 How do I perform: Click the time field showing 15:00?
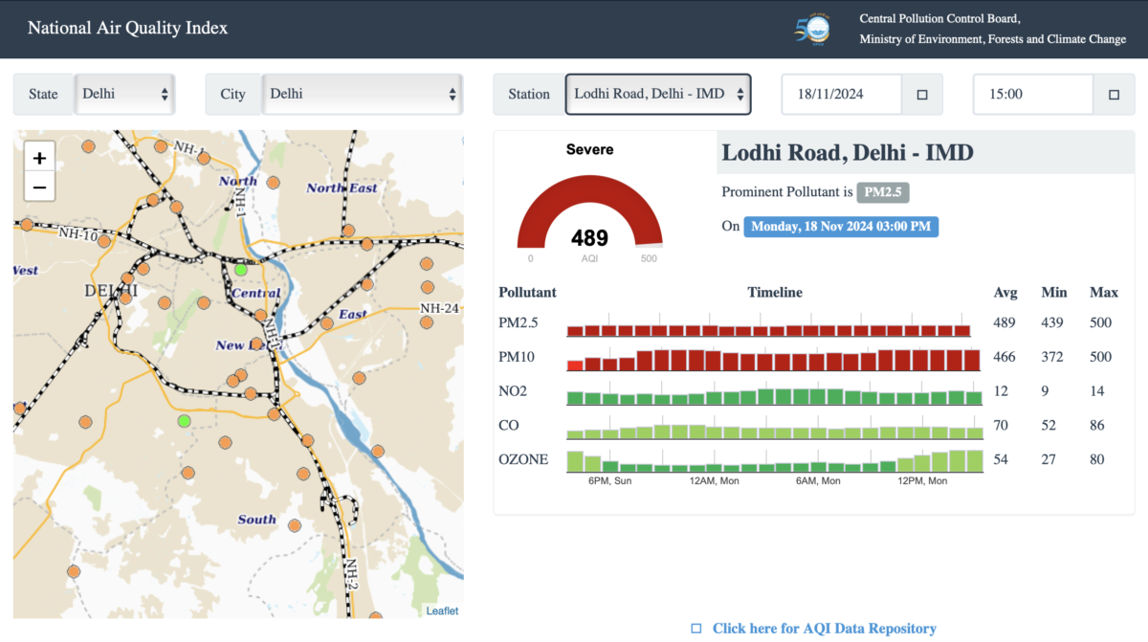tap(1033, 95)
